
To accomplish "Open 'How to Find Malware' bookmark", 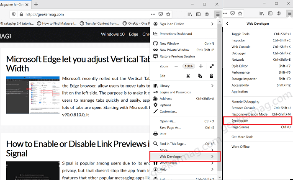I will point(57,23).
